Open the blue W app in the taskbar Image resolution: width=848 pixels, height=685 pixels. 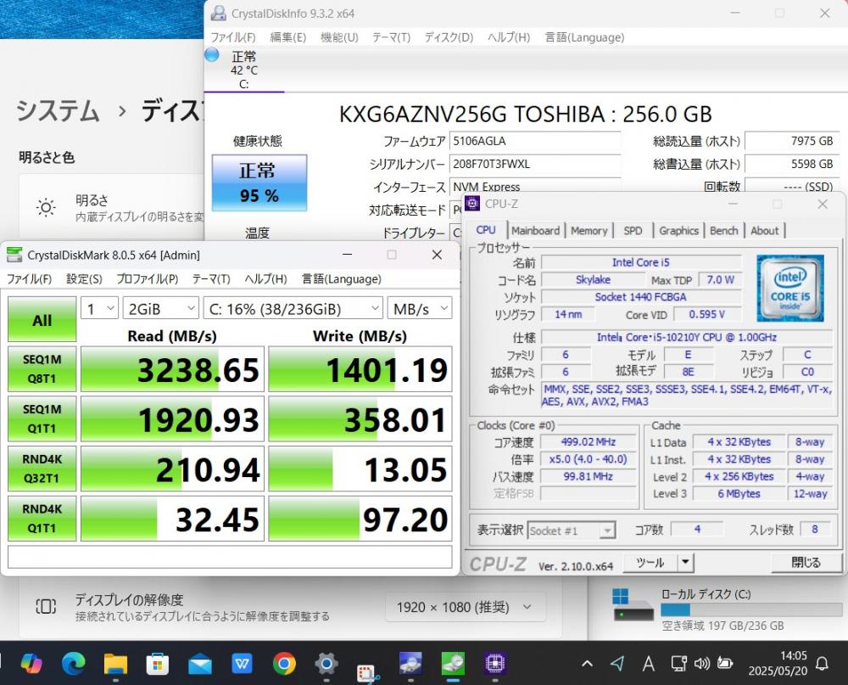[243, 663]
